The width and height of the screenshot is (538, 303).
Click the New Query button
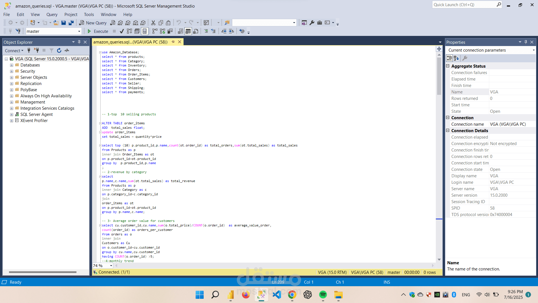point(93,23)
